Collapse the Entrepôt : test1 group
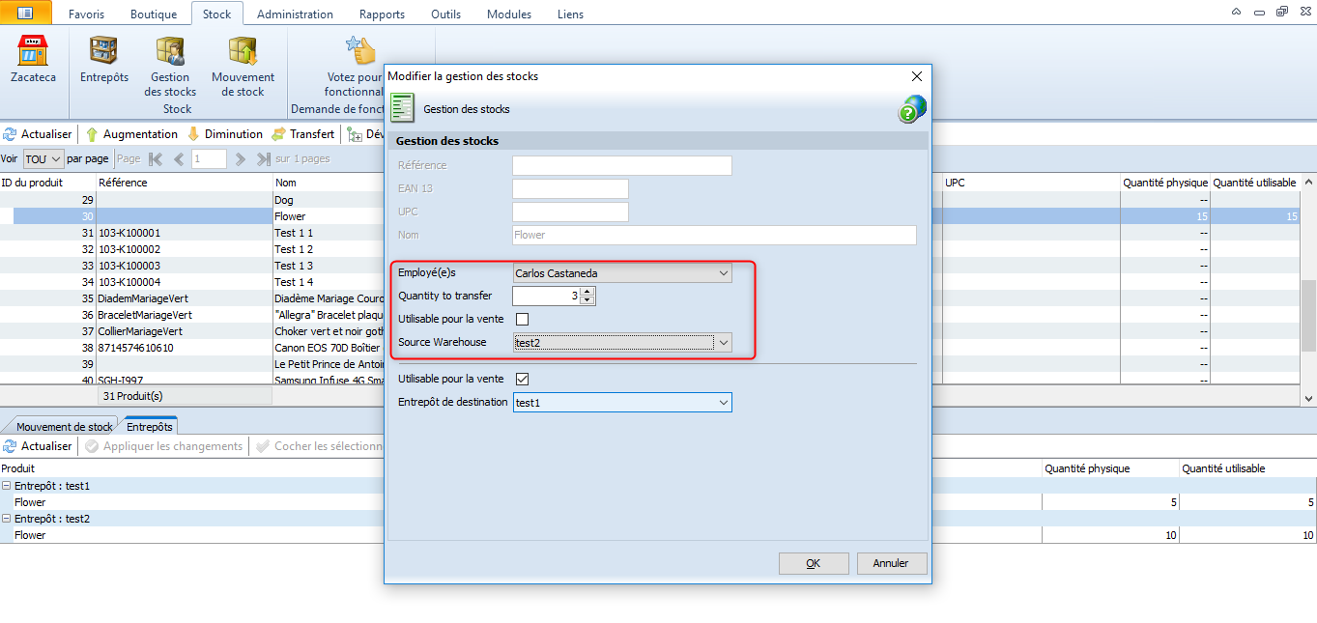 click(x=6, y=487)
